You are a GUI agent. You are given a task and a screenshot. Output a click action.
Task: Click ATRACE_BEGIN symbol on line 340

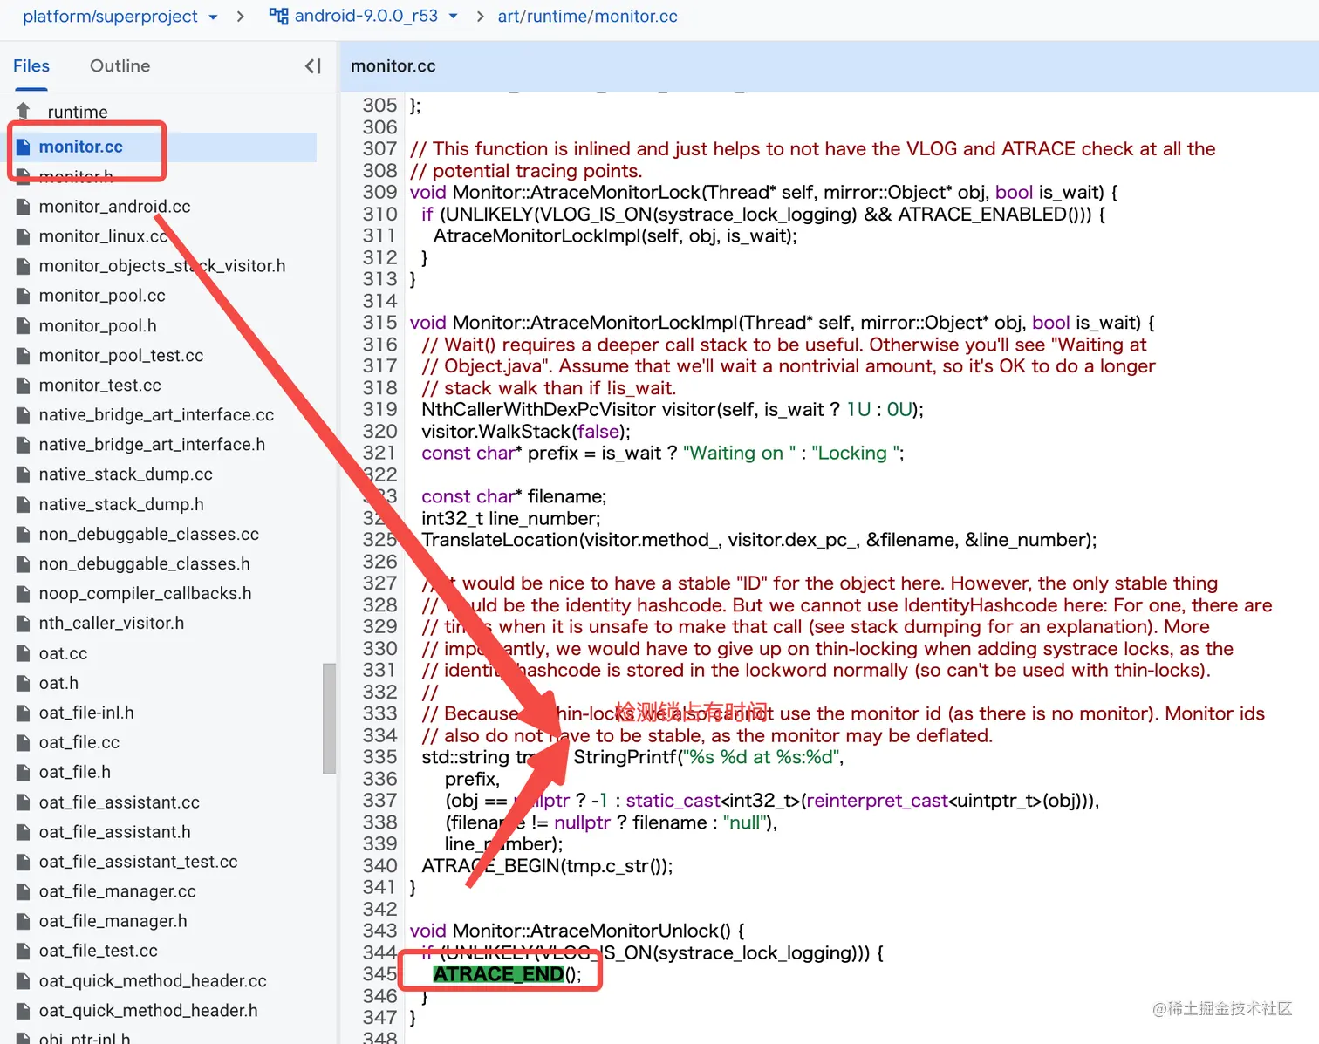490,866
